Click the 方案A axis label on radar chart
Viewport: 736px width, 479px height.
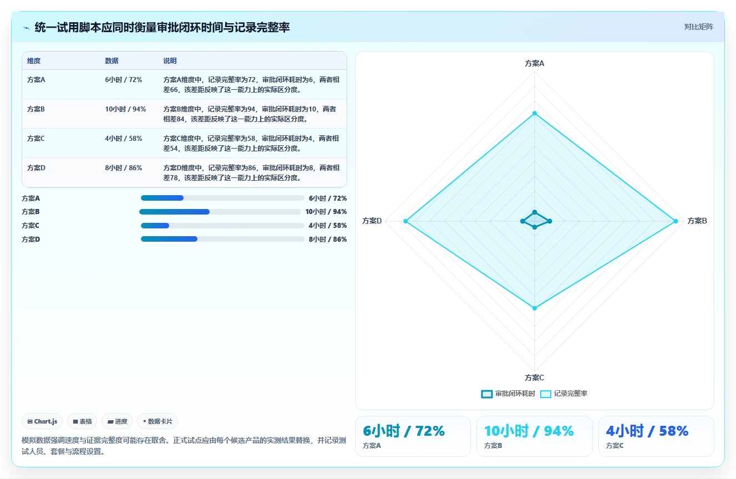(x=535, y=64)
